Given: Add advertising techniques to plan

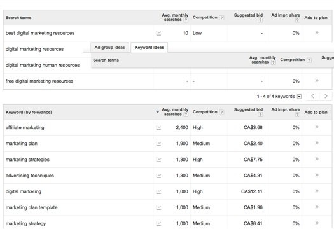Looking at the screenshot, I should tap(317, 175).
